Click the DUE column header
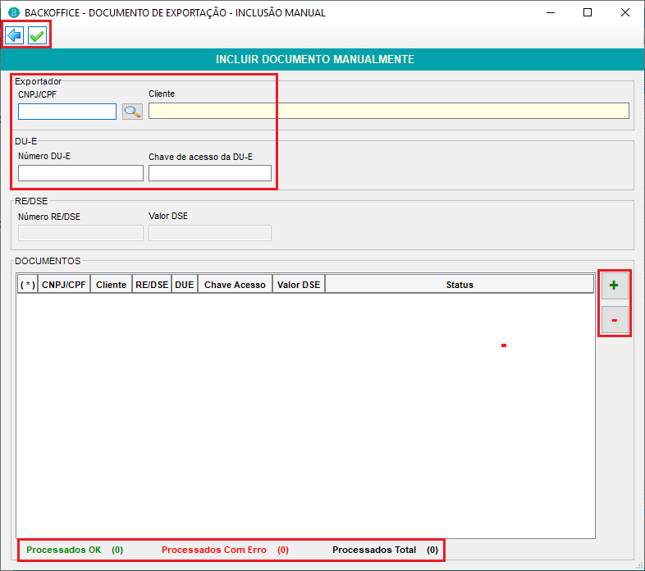The height and width of the screenshot is (571, 645). (x=185, y=285)
